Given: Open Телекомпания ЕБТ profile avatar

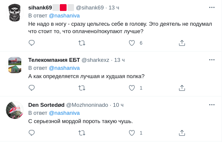Looking at the screenshot, I should point(15,65).
